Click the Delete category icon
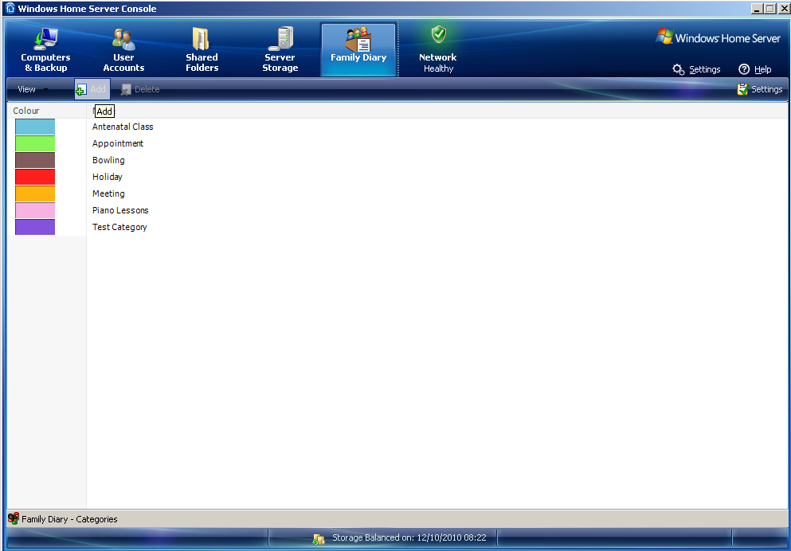This screenshot has width=791, height=551. pyautogui.click(x=126, y=90)
